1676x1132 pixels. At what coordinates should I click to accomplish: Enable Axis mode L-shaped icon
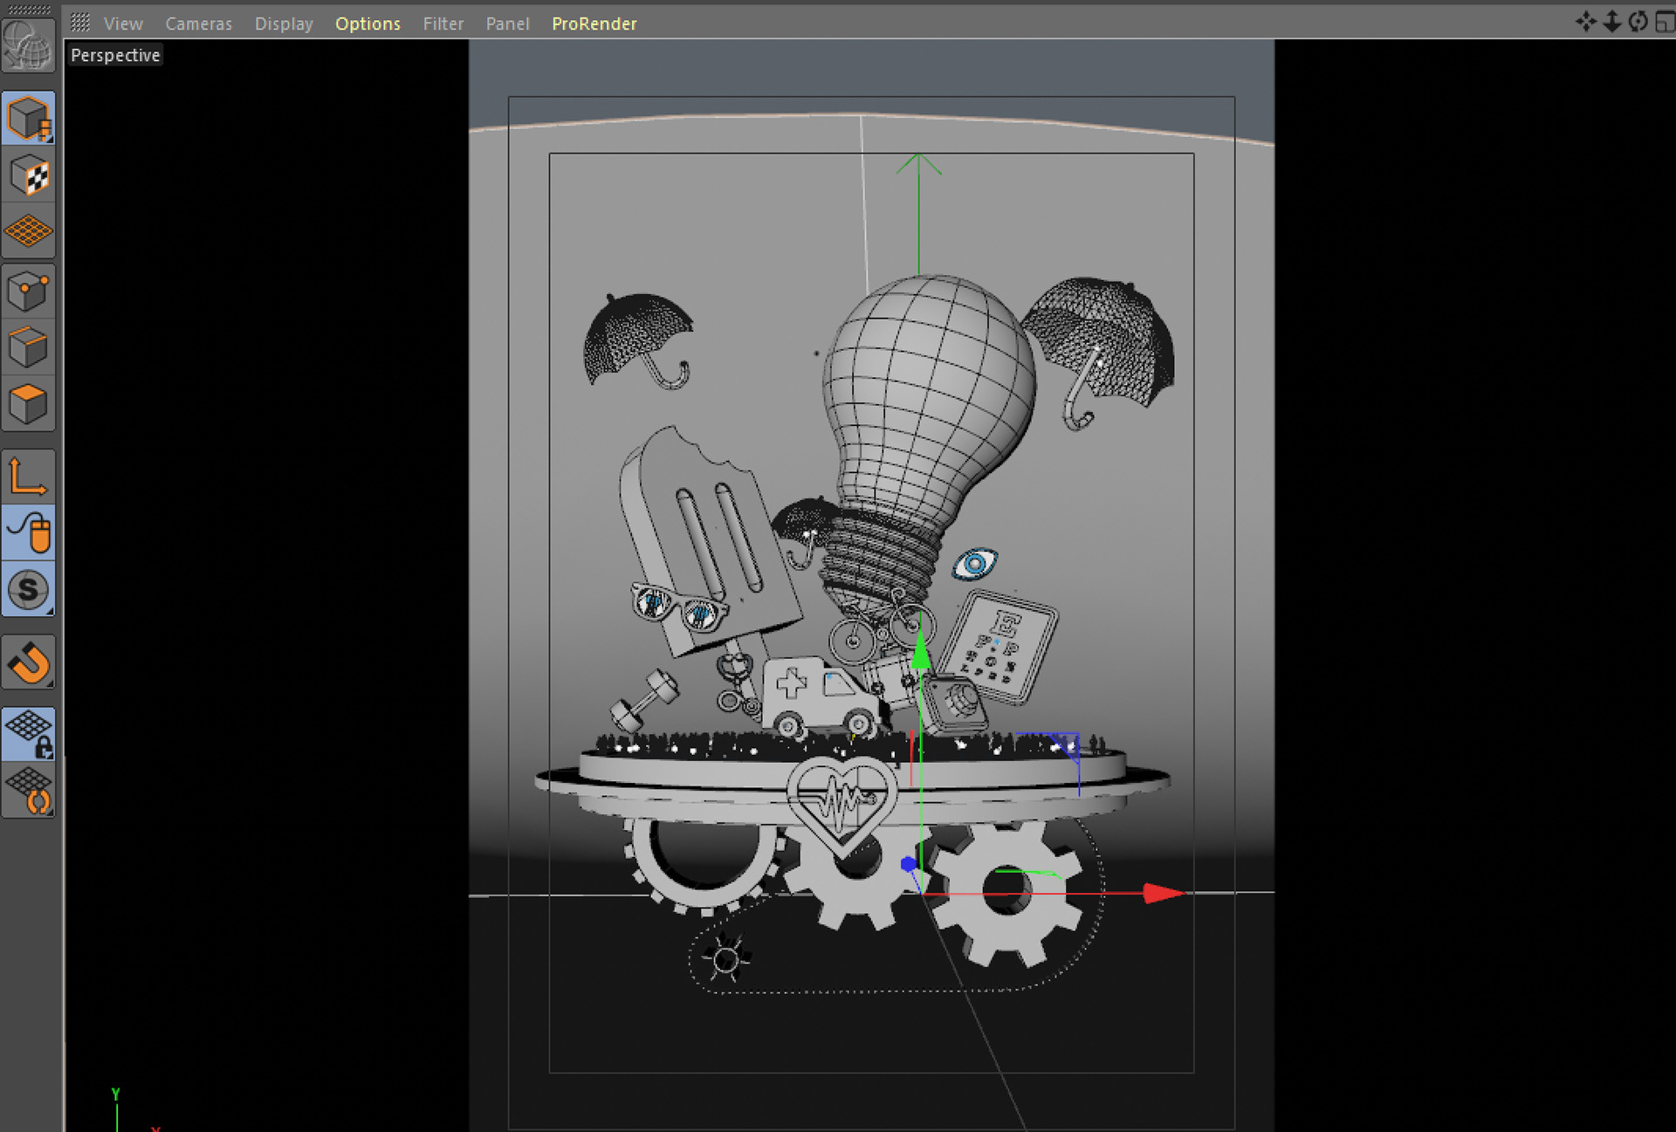click(28, 477)
